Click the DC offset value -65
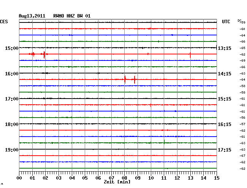 pos(242,48)
